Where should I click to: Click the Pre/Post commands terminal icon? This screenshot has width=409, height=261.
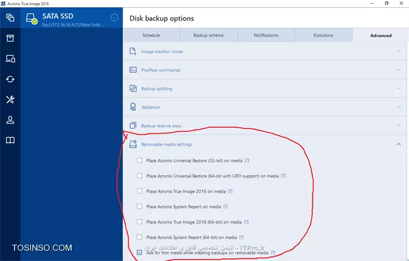[133, 69]
